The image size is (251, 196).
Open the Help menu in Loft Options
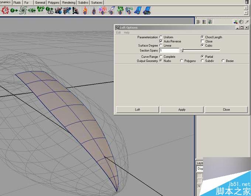pyautogui.click(x=127, y=33)
